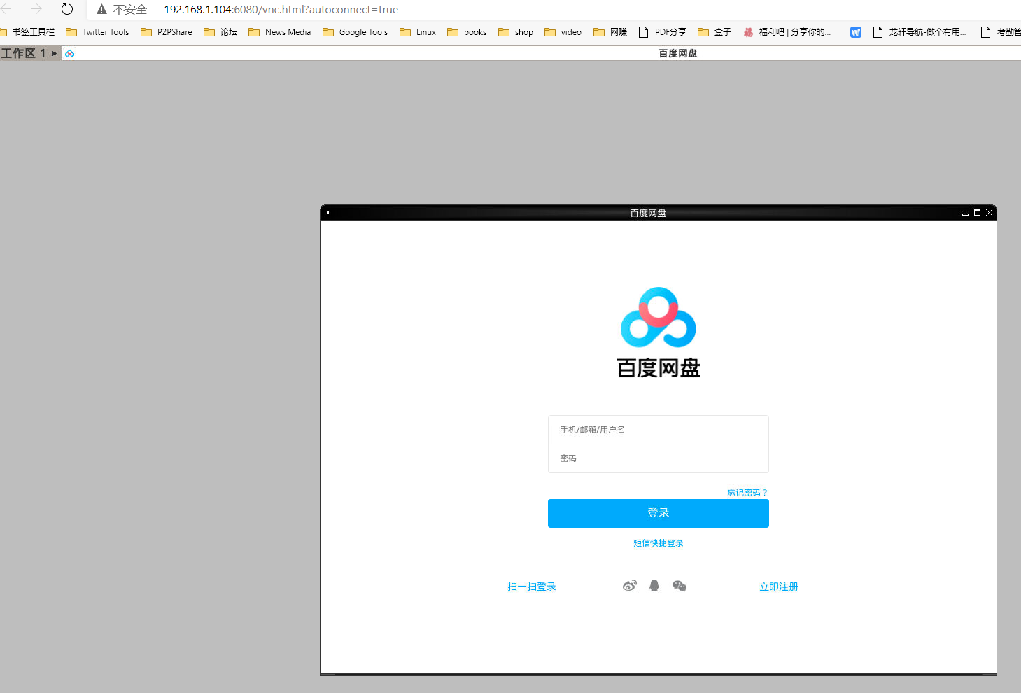Click the 扫一扫登录 link
Screen dimensions: 1021x693
[532, 587]
